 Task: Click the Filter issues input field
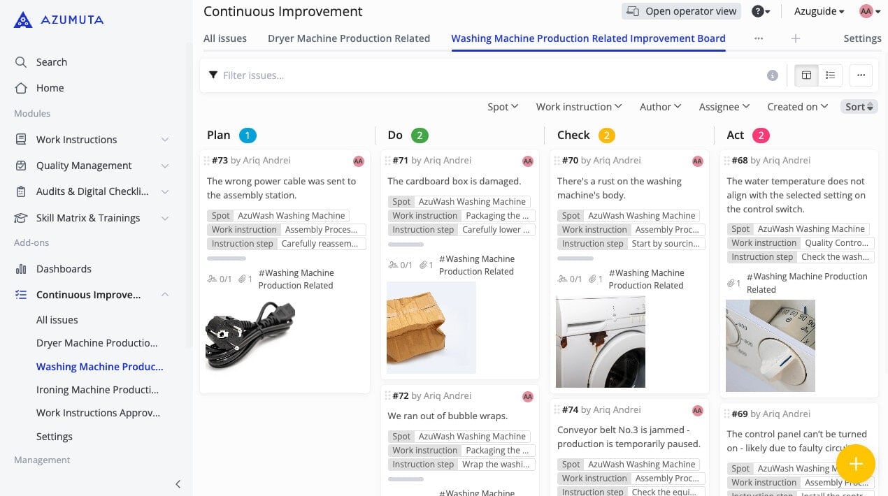click(x=489, y=75)
